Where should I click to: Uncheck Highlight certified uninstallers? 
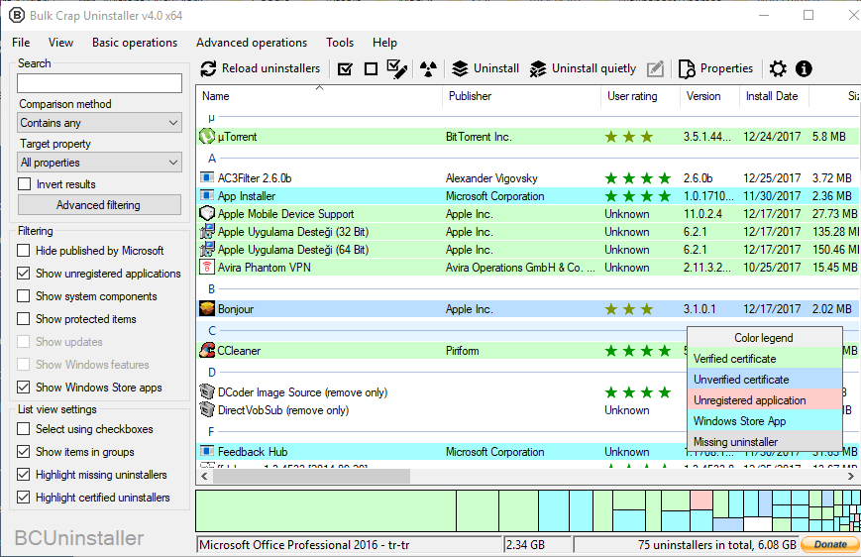pyautogui.click(x=23, y=498)
